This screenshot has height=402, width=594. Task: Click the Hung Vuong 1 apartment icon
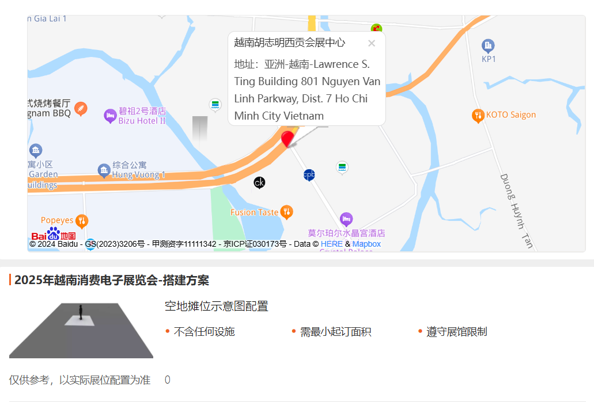pos(104,171)
